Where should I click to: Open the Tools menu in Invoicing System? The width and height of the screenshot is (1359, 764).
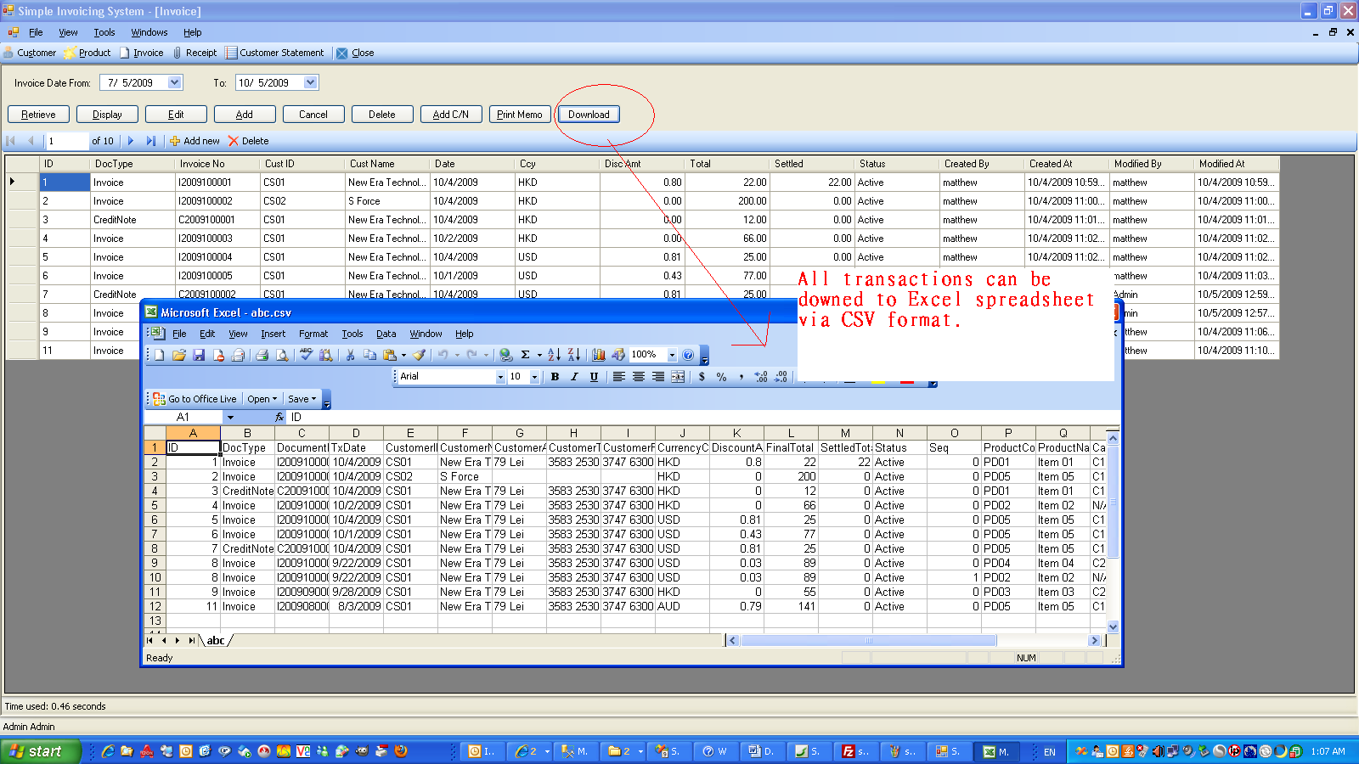[x=104, y=32]
